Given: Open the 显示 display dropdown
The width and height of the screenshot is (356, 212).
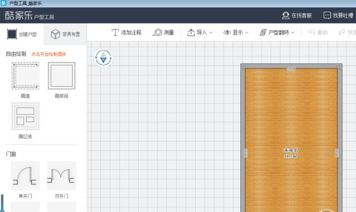Looking at the screenshot, I should tap(236, 32).
